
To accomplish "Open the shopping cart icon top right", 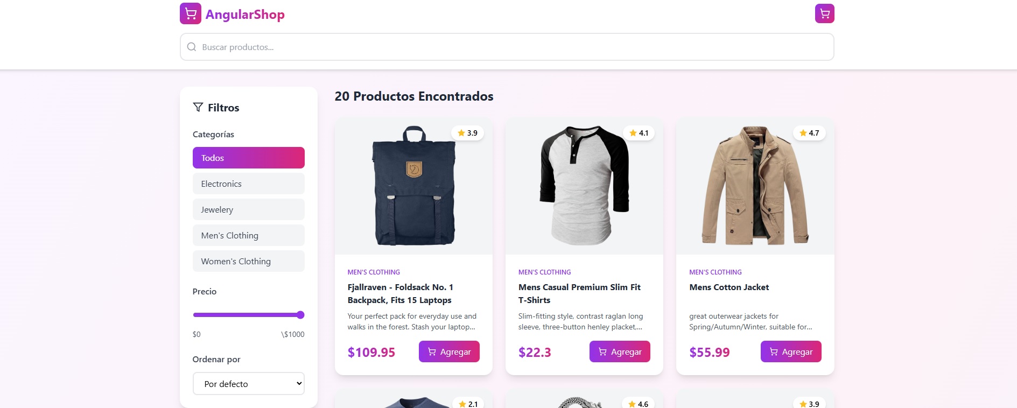I will [824, 13].
